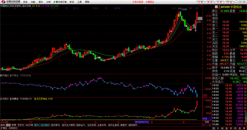Open the 工具 menu
Image resolution: width=247 pixels, height=130 pixels.
(x=80, y=2)
